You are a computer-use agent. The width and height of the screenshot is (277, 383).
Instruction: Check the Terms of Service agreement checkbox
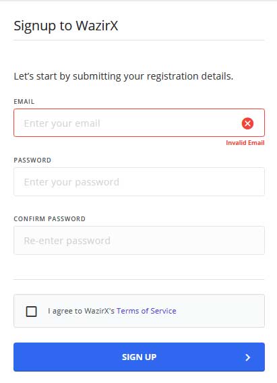tap(31, 312)
